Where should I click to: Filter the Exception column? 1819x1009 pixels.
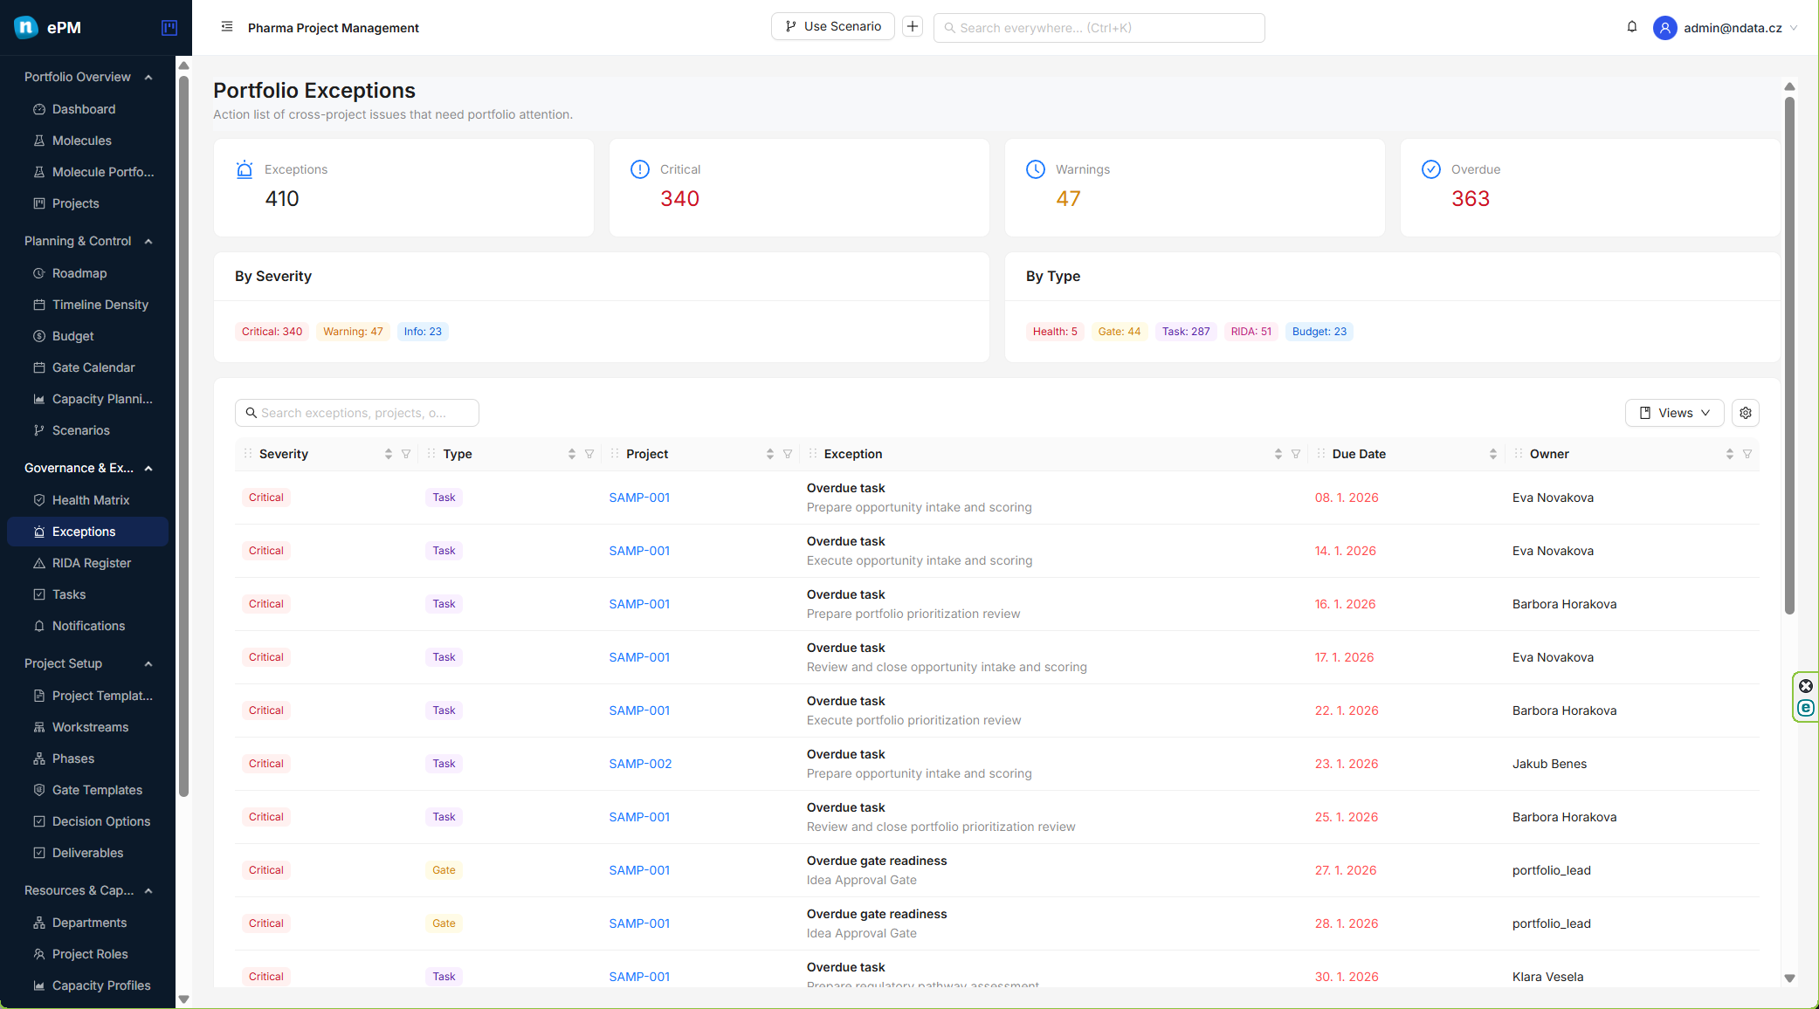coord(1296,454)
